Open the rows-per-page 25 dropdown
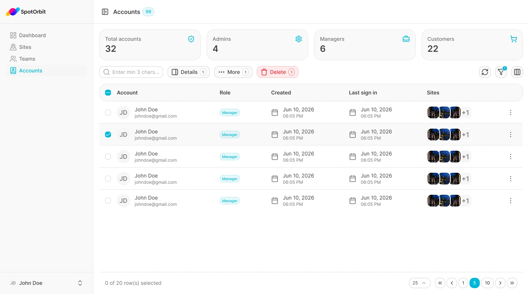 (x=420, y=283)
